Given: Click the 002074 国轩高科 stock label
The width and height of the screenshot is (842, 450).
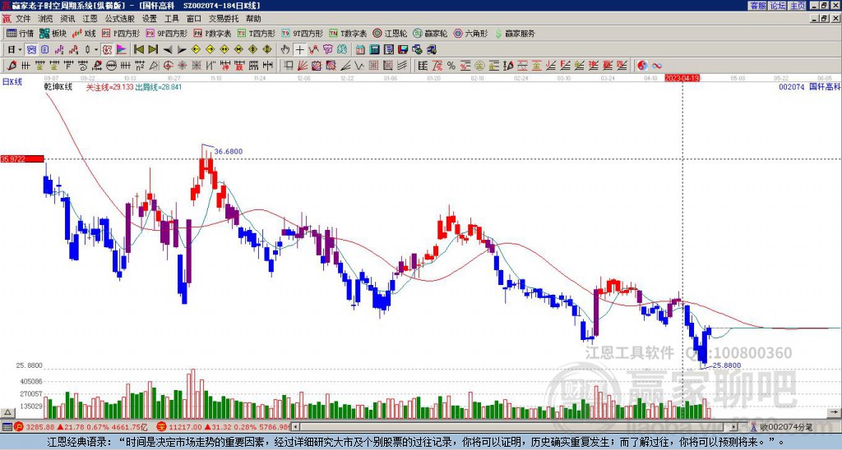Looking at the screenshot, I should point(809,87).
